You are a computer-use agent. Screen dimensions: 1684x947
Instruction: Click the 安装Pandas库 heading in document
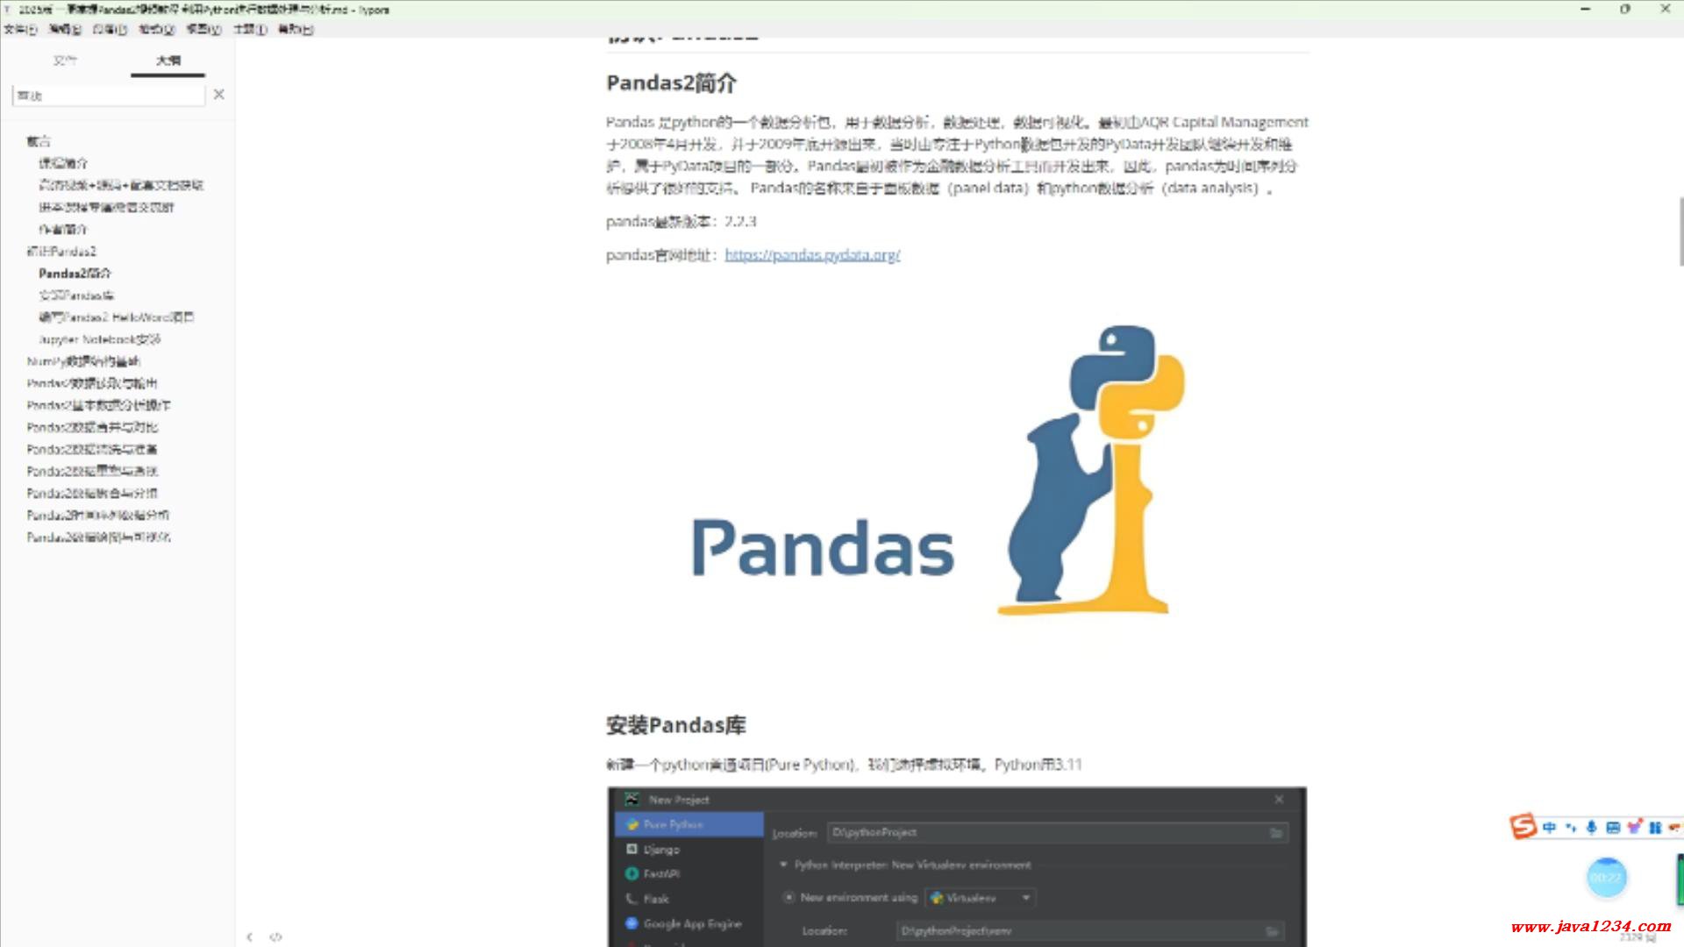[x=676, y=725]
